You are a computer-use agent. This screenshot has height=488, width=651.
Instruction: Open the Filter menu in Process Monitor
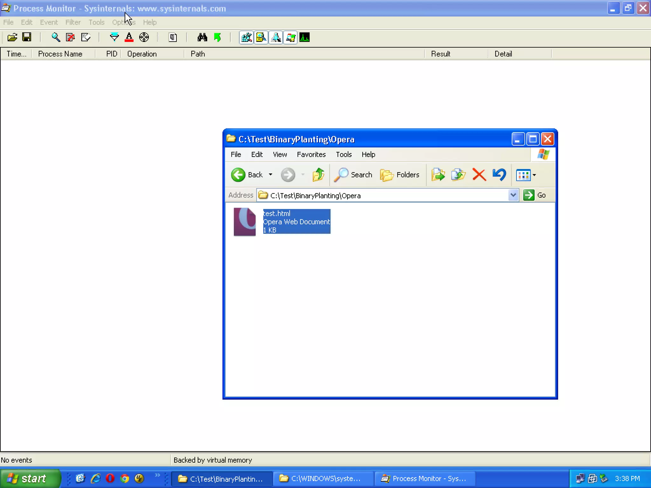(x=73, y=22)
